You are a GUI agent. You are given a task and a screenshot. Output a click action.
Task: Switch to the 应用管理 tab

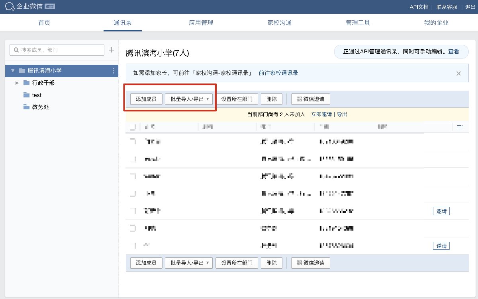[201, 23]
